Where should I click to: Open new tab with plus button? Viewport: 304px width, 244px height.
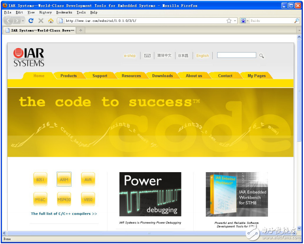81,30
